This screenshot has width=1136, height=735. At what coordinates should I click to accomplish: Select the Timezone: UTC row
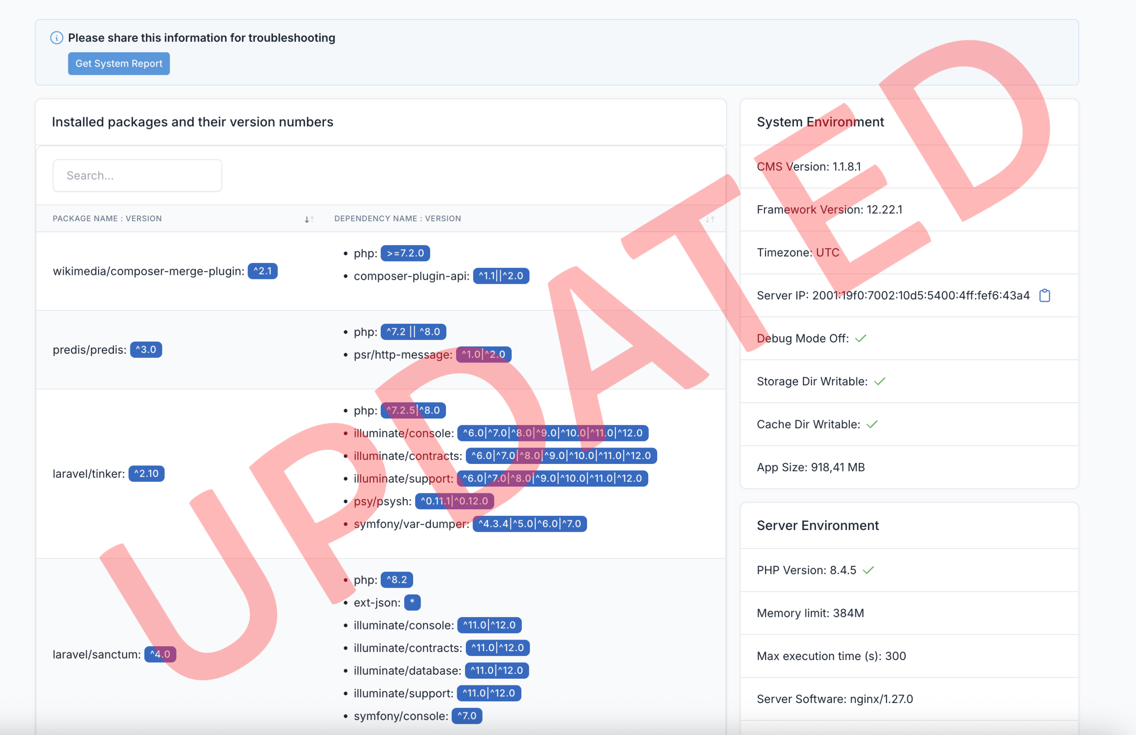909,252
